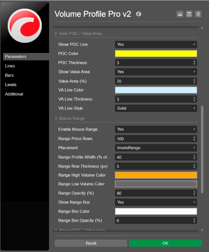Click the '2. Side POC / Value Area' heading
Screen dimensions: 209x252
[78, 34]
